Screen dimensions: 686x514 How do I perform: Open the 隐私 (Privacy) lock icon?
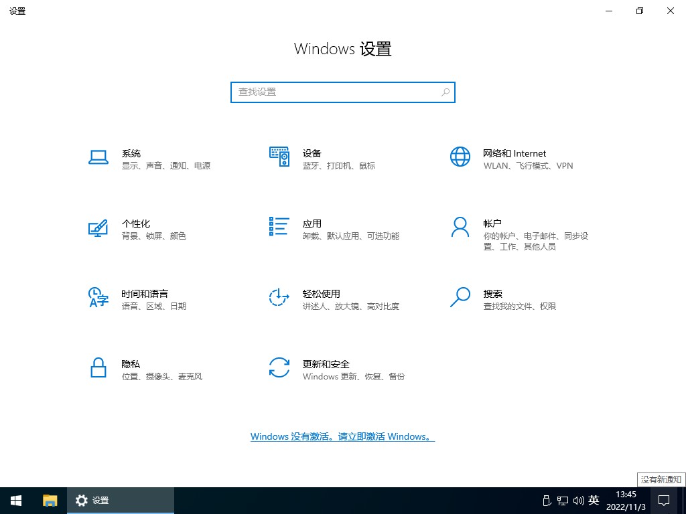coord(98,368)
